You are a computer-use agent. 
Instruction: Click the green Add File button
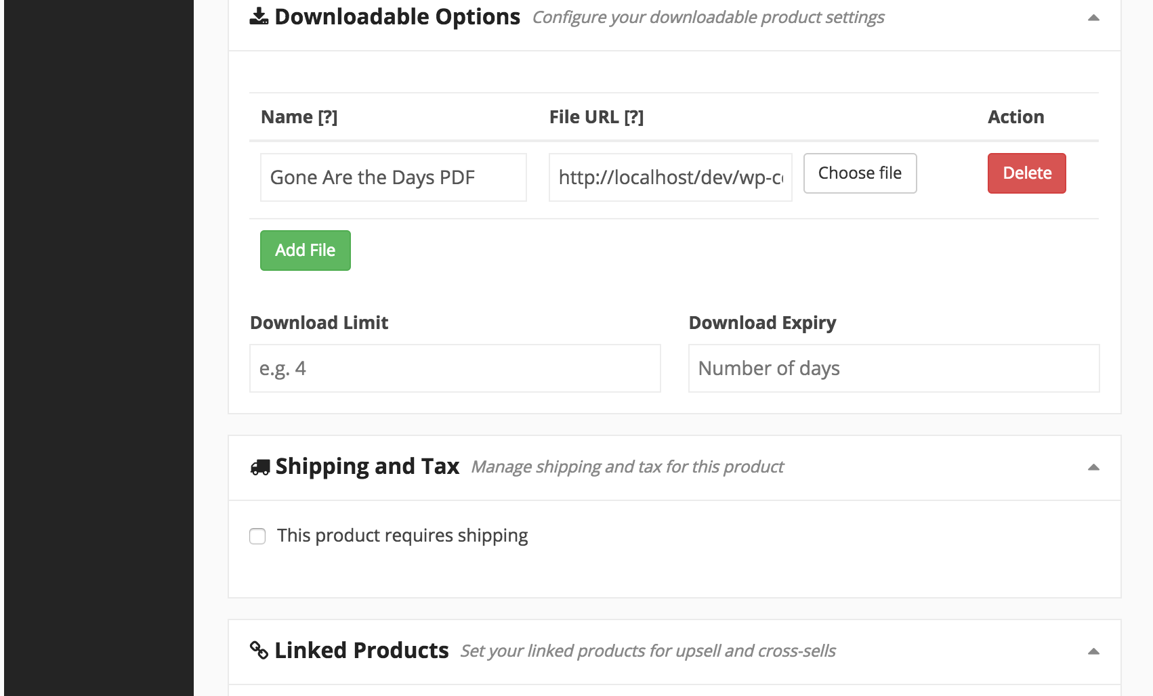(306, 251)
